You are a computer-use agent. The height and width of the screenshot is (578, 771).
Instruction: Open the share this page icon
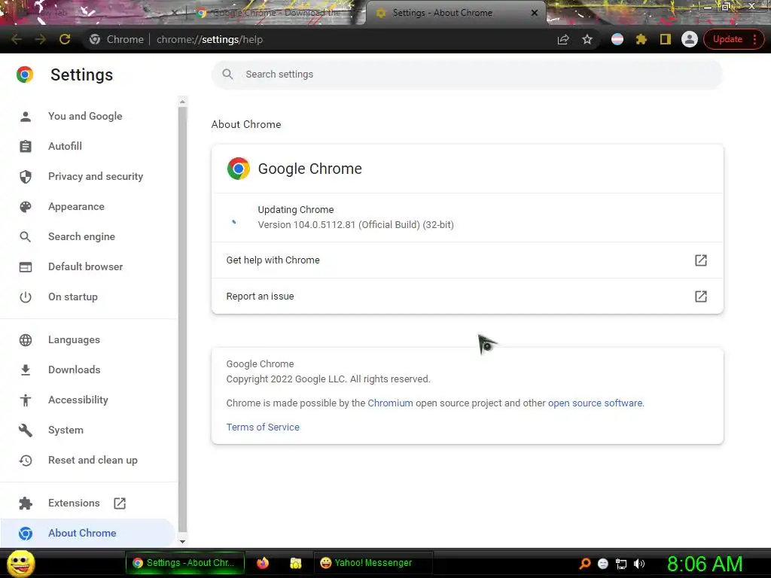[563, 39]
